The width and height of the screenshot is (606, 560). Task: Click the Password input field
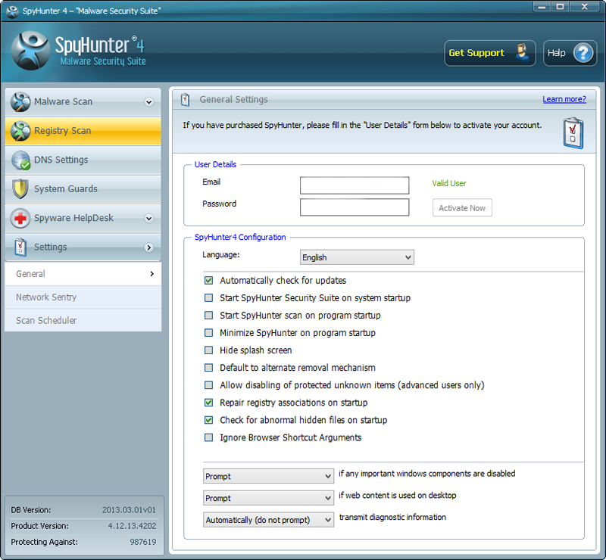tap(354, 207)
